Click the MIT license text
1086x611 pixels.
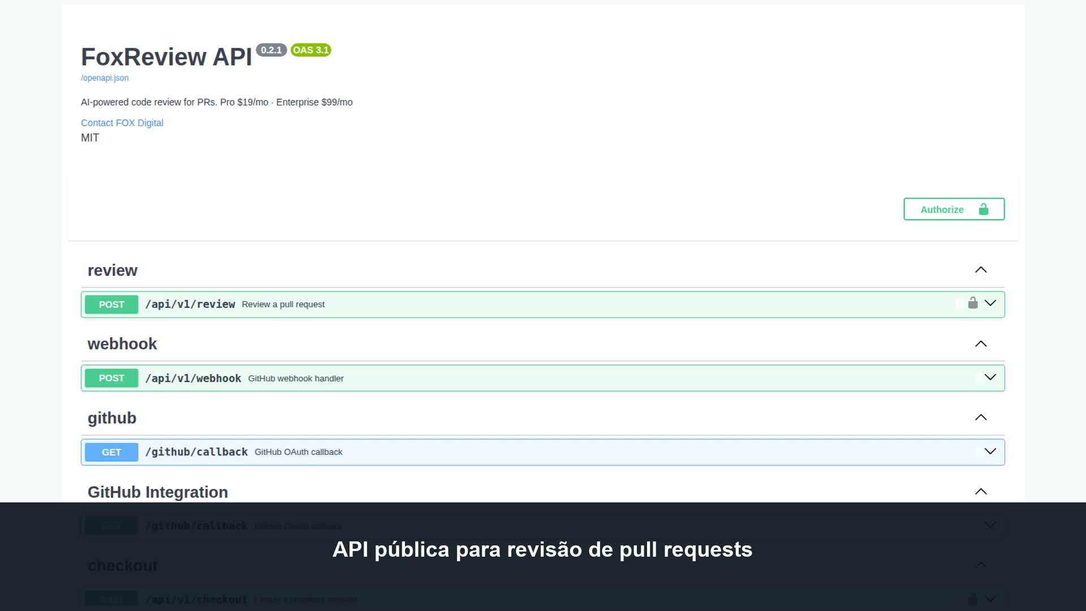pyautogui.click(x=90, y=137)
